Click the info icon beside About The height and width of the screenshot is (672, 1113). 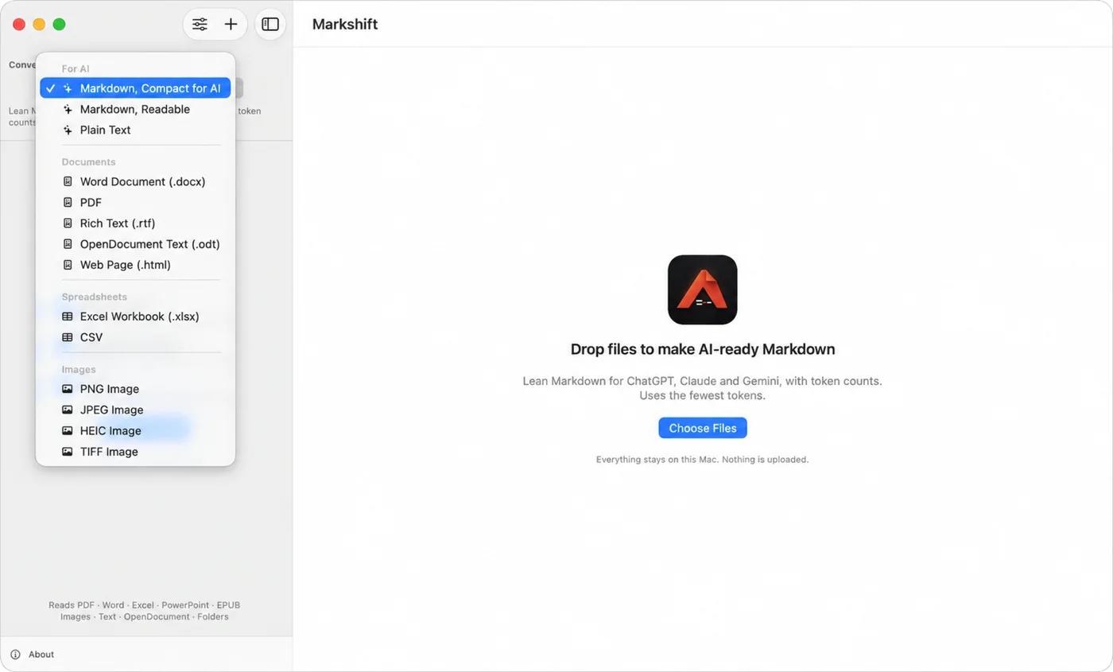coord(15,655)
